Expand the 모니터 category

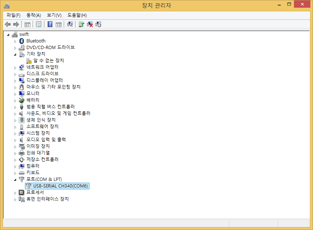15,94
